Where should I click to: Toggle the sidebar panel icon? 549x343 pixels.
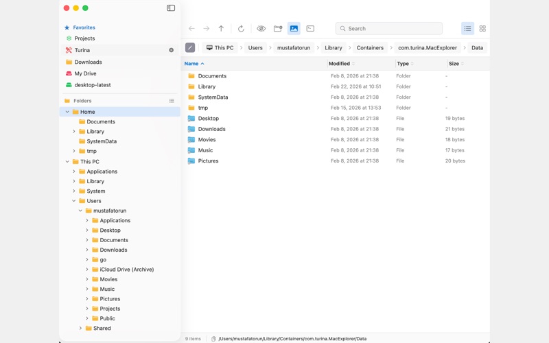coord(171,8)
